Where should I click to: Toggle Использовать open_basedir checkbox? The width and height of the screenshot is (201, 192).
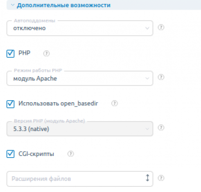coord(11,104)
